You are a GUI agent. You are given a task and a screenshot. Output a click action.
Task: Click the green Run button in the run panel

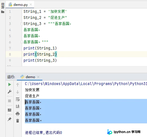tap(10, 84)
